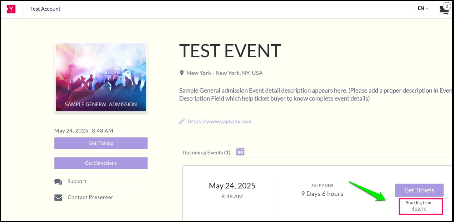This screenshot has width=454, height=222.
Task: Click the Get Directions button
Action: [101, 163]
